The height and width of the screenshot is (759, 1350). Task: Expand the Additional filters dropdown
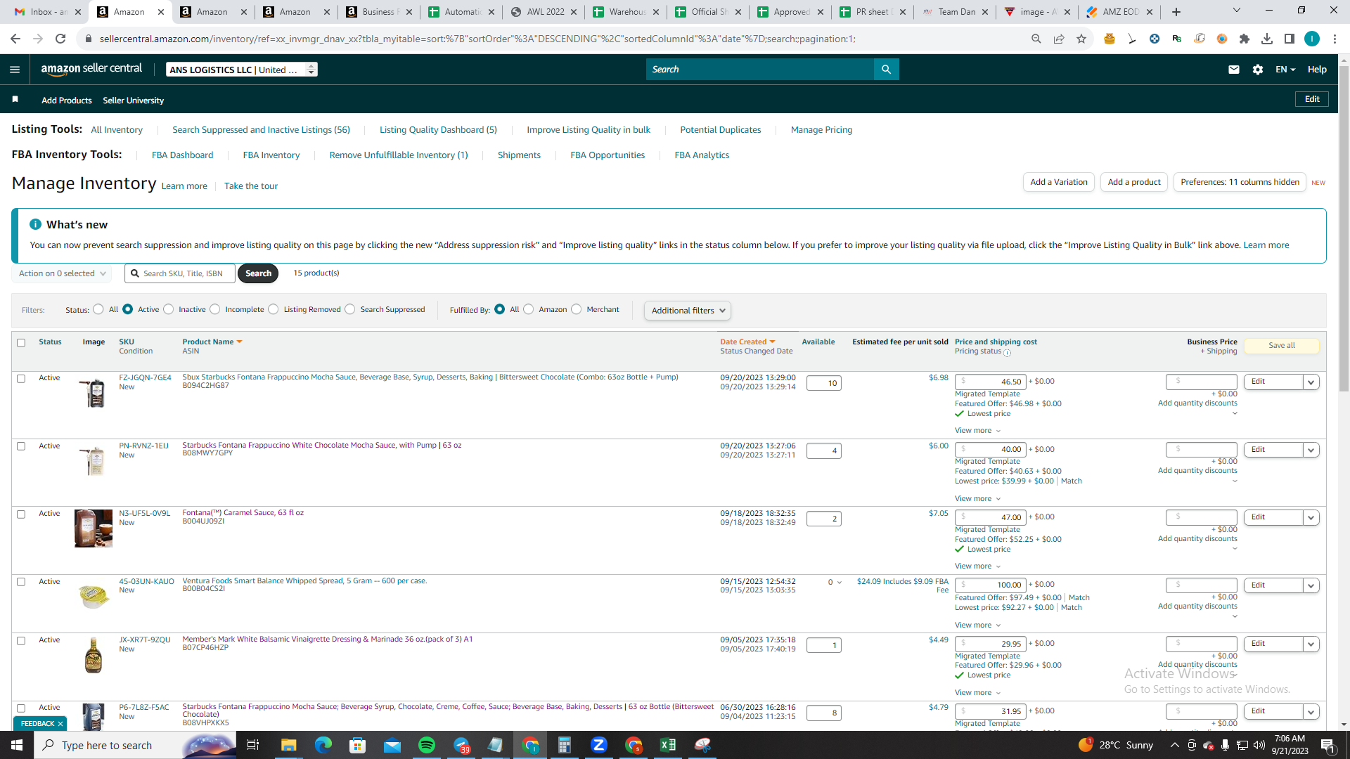[688, 311]
